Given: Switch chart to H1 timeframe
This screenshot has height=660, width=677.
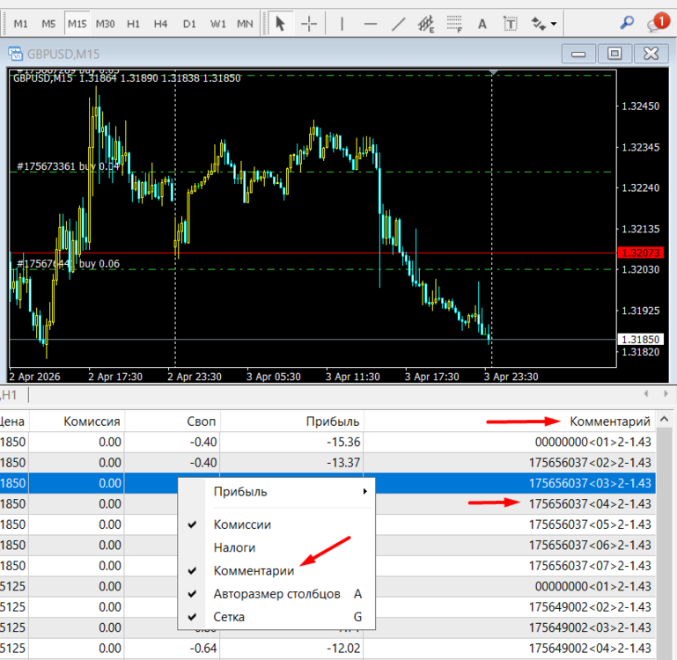Looking at the screenshot, I should pos(133,24).
